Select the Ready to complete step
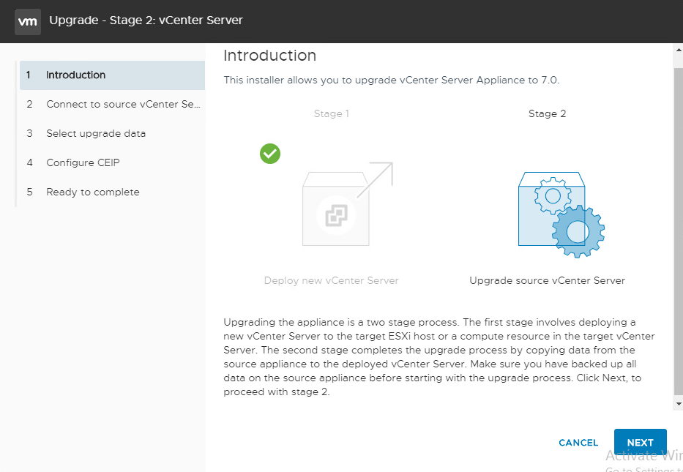The image size is (683, 472). tap(113, 192)
